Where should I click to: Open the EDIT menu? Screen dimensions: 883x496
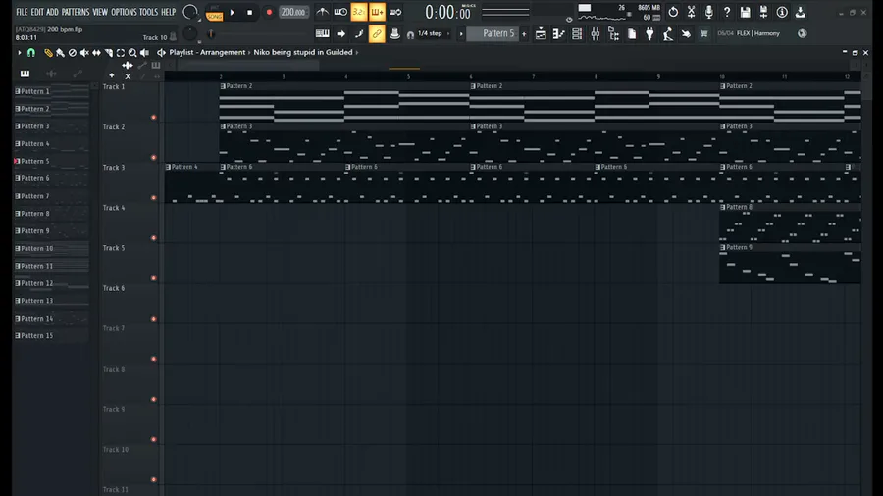click(37, 12)
